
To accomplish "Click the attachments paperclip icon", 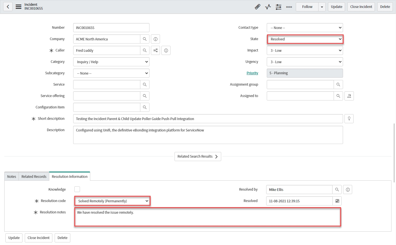I will (x=257, y=7).
